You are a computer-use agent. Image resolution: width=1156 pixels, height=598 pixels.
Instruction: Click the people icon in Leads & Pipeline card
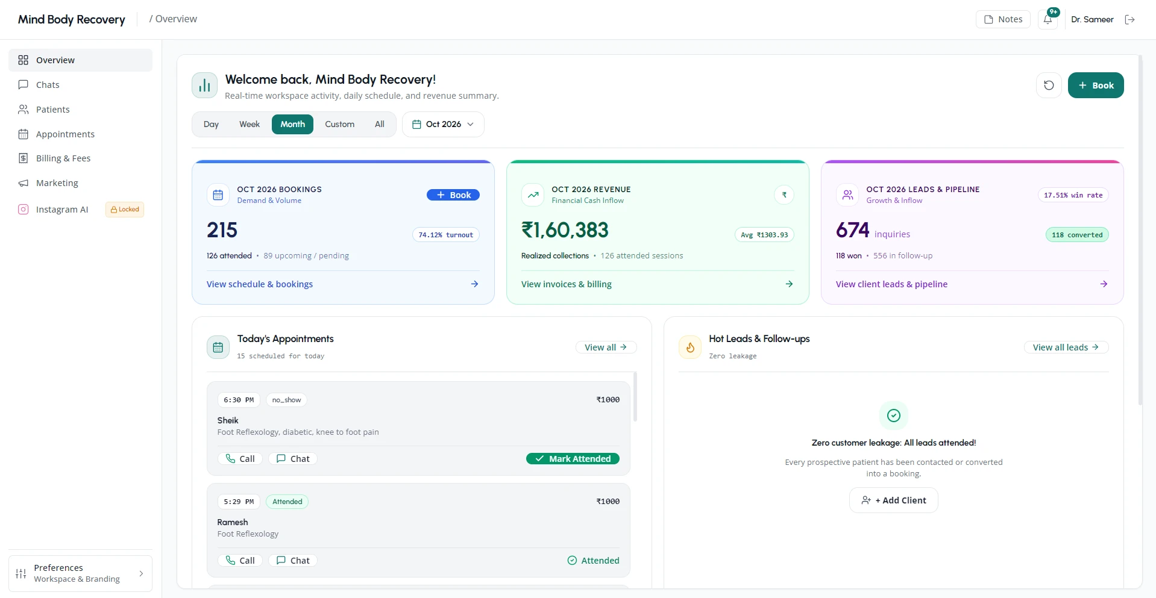pyautogui.click(x=847, y=195)
